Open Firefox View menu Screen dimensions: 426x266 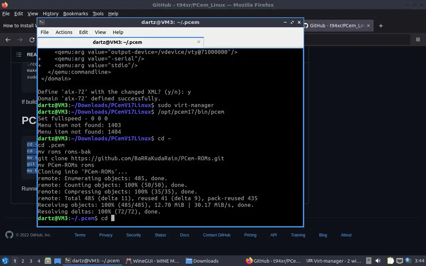33,14
